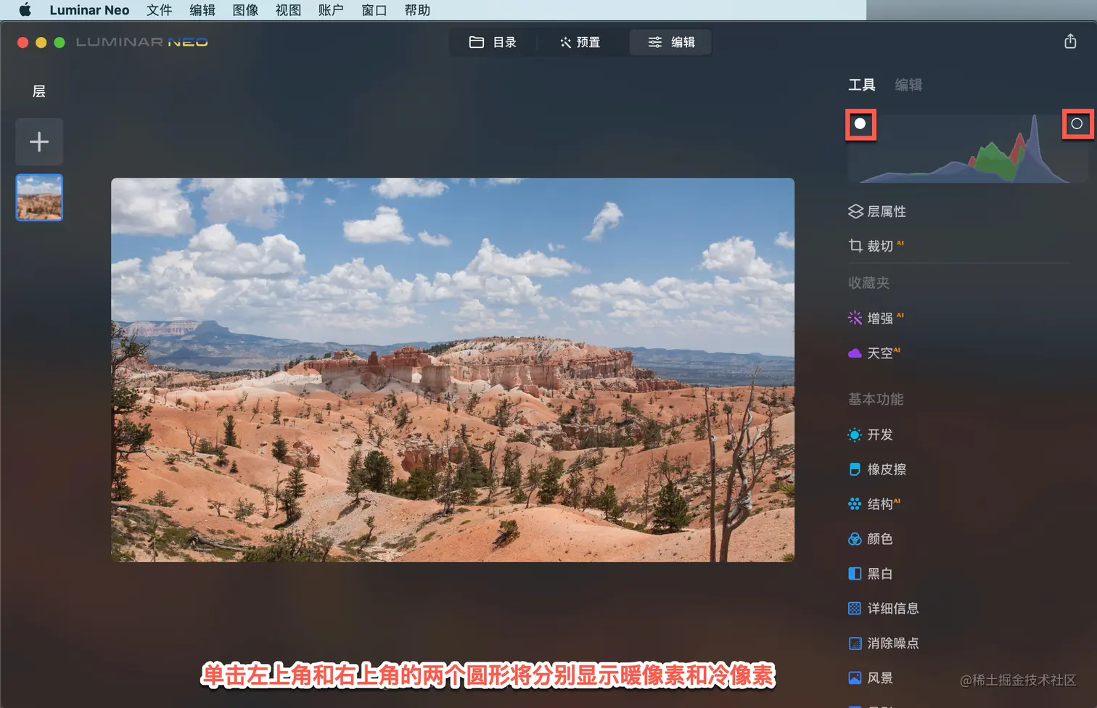This screenshot has height=708, width=1097.
Task: Open the 窗口 menu
Action: coord(374,10)
